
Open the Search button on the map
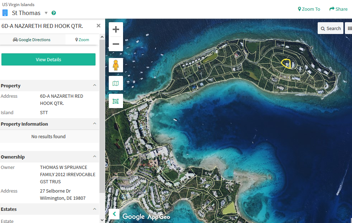pyautogui.click(x=331, y=28)
